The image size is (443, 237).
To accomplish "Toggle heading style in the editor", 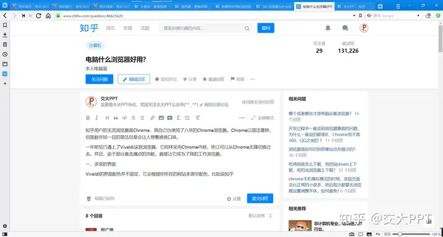I will pos(107,118).
